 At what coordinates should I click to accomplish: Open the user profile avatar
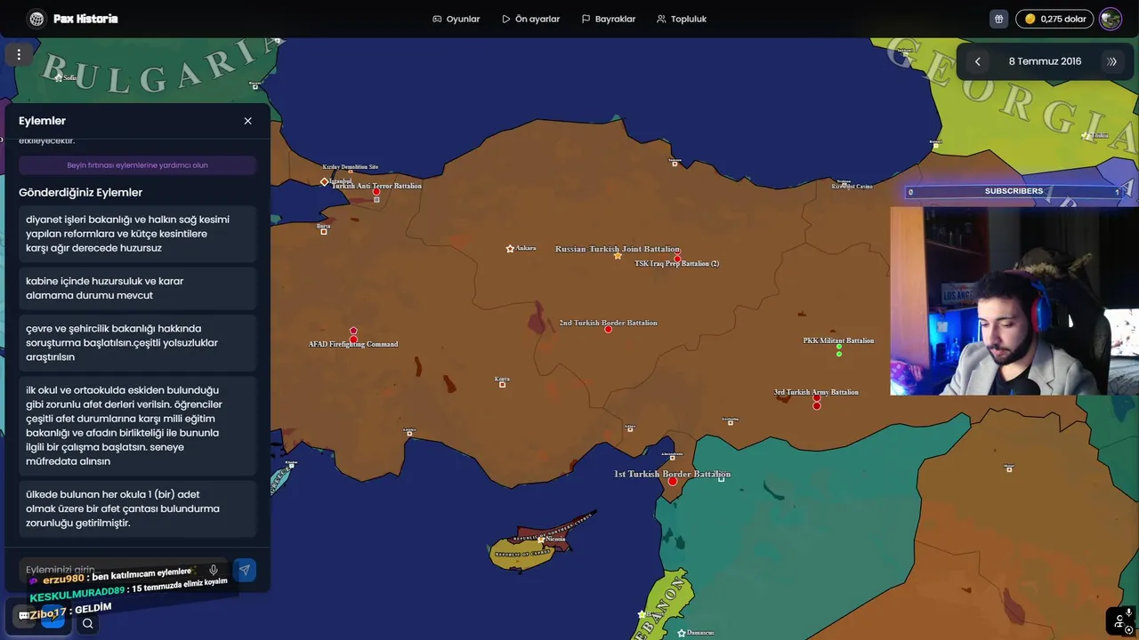coord(1111,19)
